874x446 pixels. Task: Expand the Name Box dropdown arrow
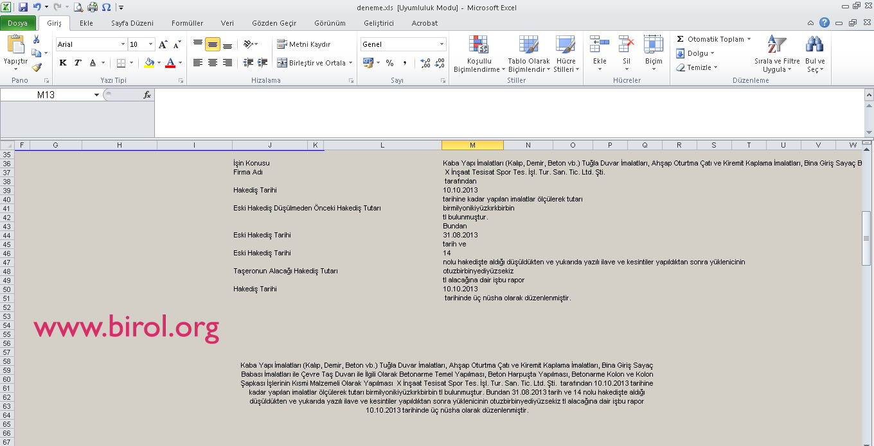tap(96, 95)
